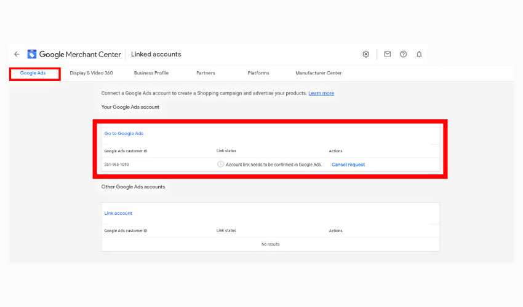Viewport: 523px width, 307px height.
Task: Click the Go to Google Ads link
Action: 124,133
